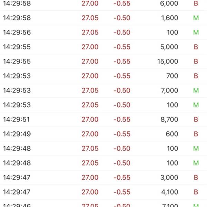Tap the M marker on the 1,600 trade
This screenshot has height=207, width=207.
196,18
